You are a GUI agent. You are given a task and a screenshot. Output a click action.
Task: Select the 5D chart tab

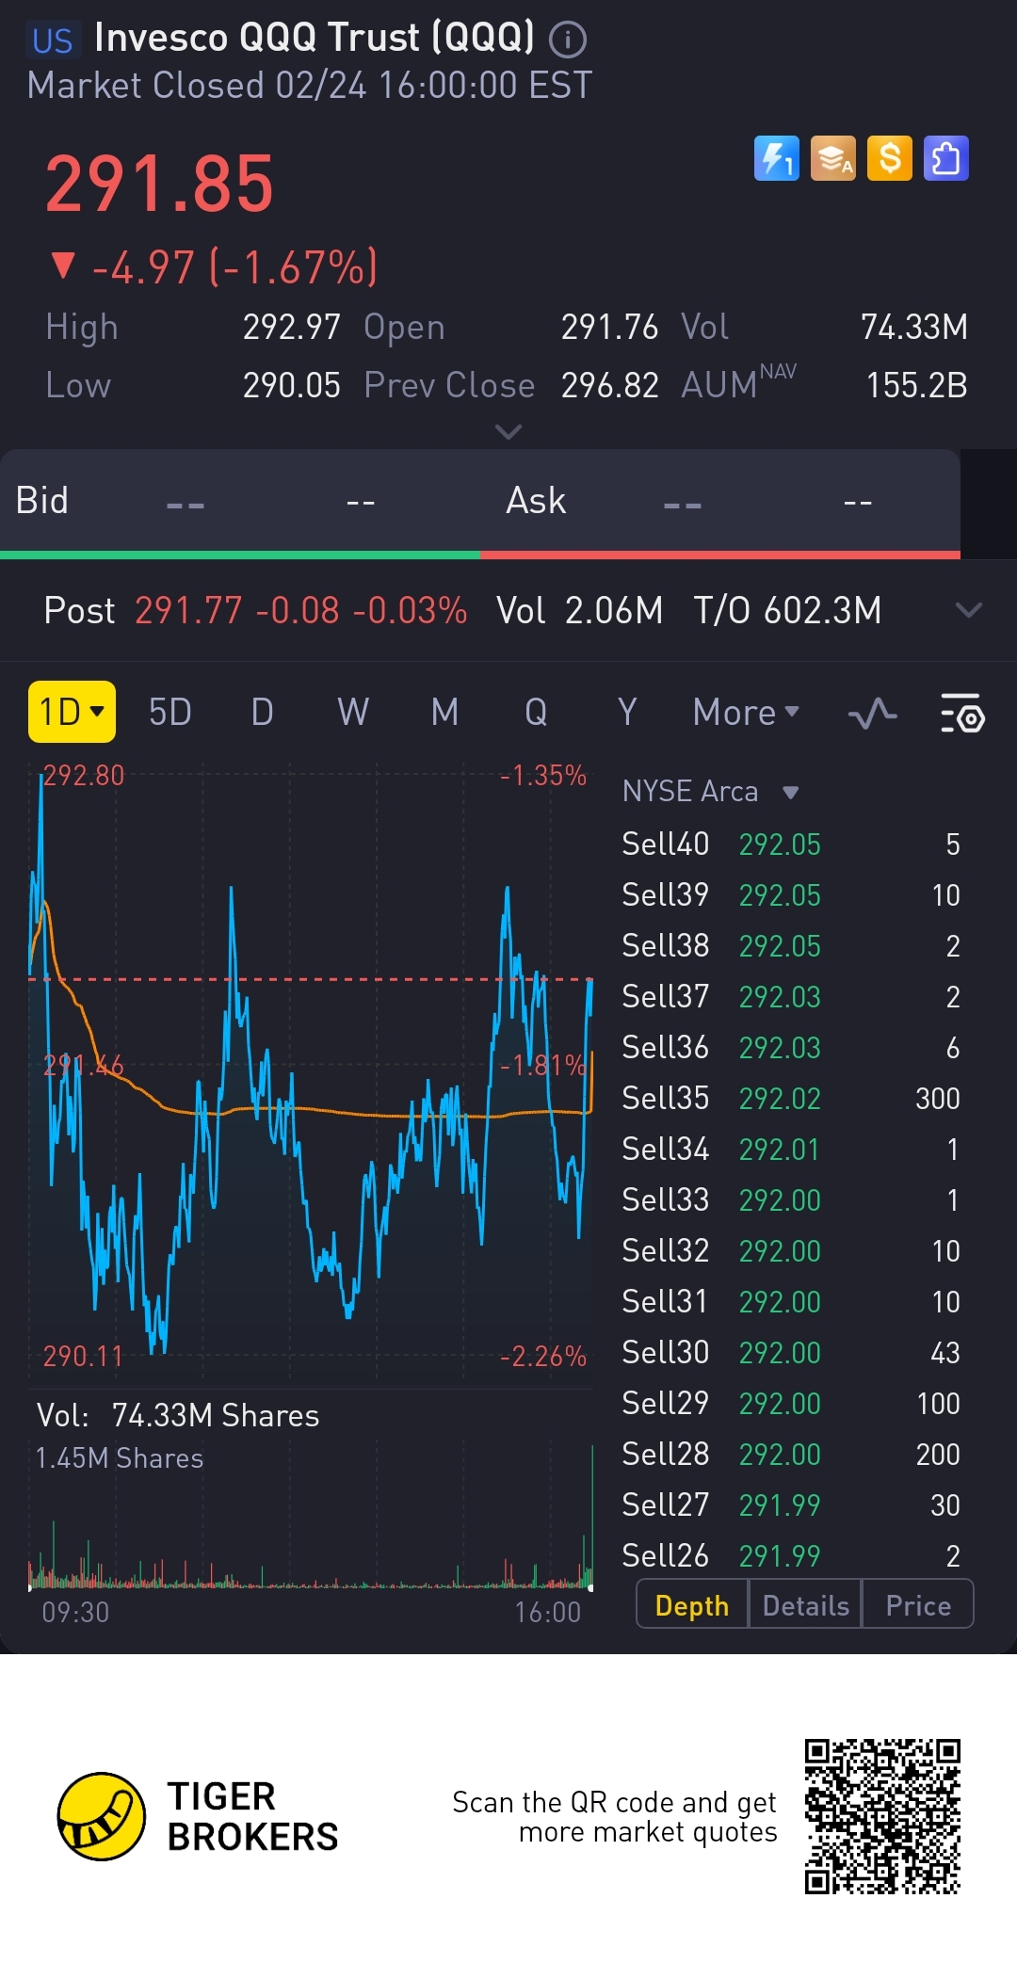[170, 713]
